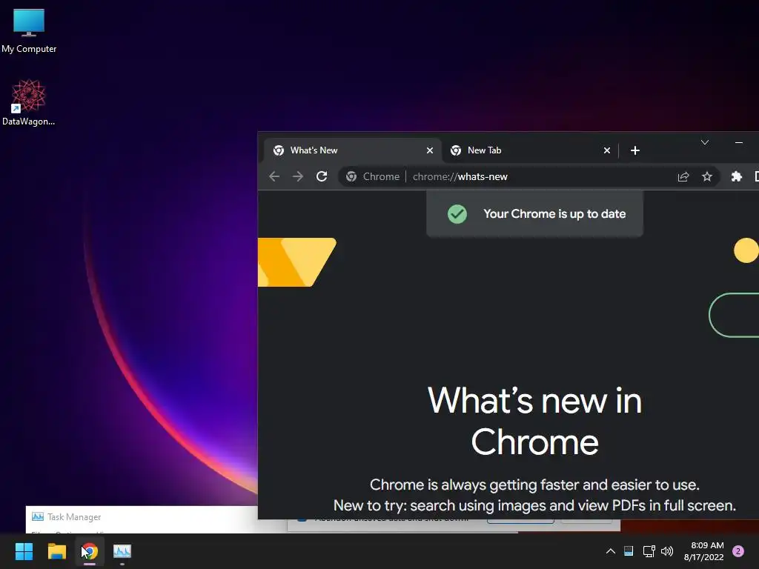Screen dimensions: 759x569
Task: Share this page icon in address bar
Action: tap(683, 176)
